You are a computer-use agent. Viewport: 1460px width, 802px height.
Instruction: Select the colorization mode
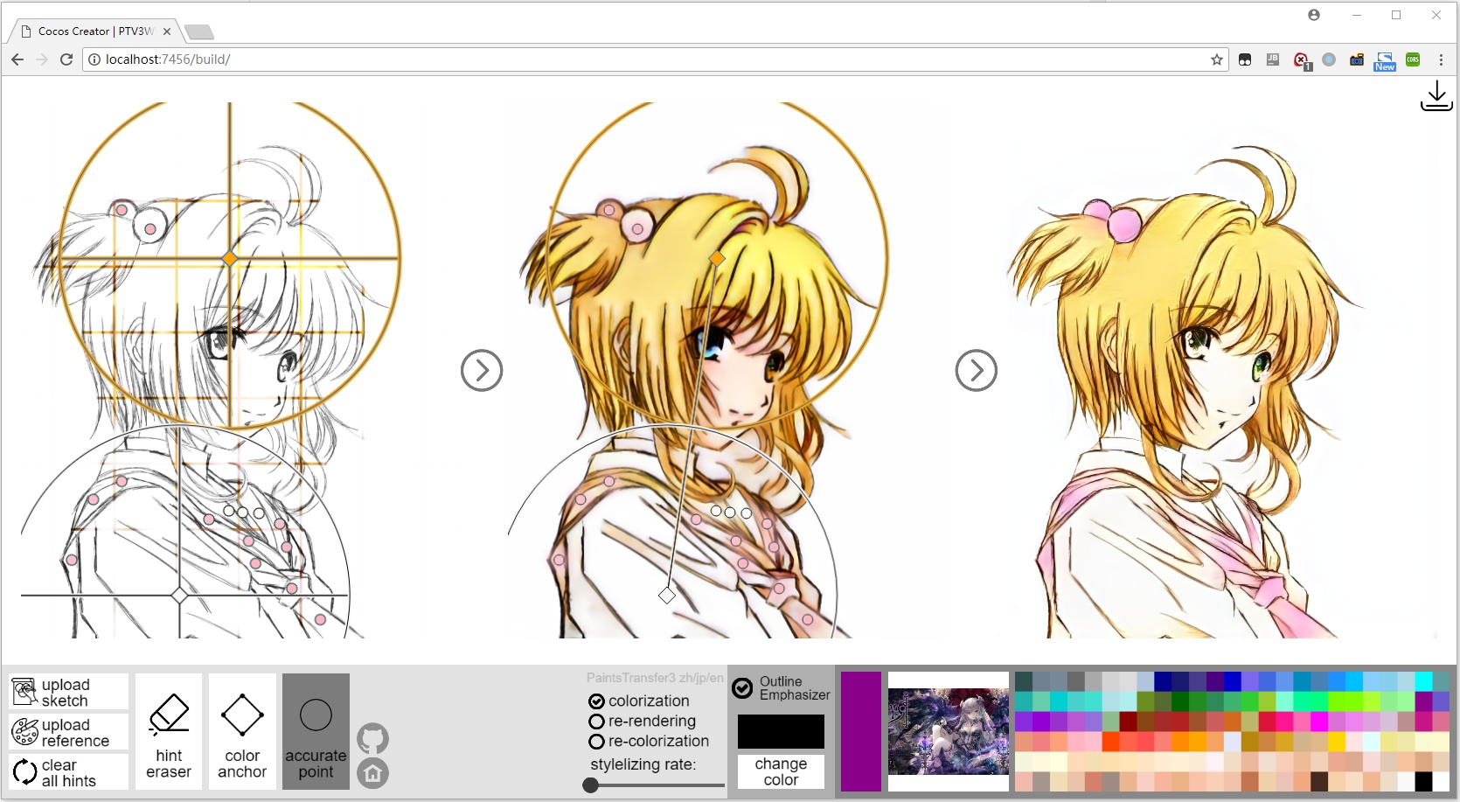pyautogui.click(x=597, y=701)
